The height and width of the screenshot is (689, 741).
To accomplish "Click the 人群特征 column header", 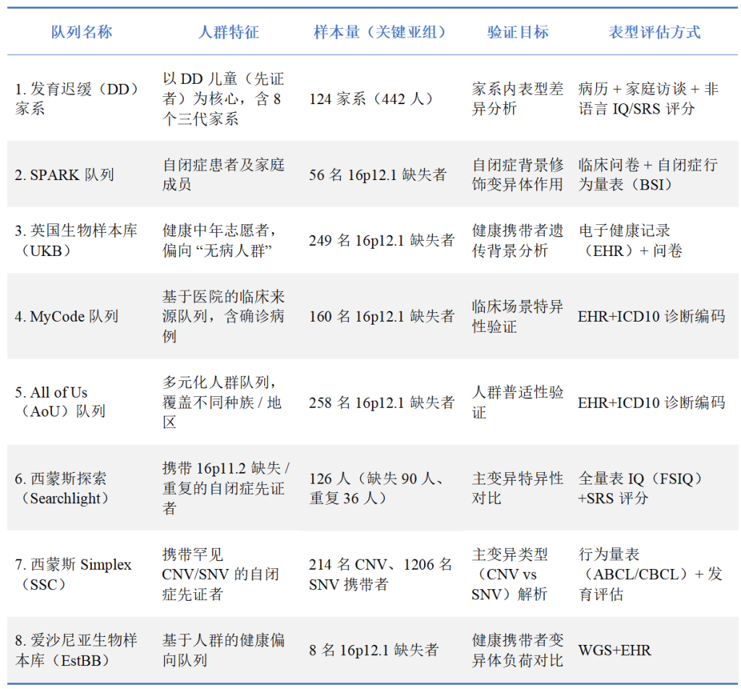I will click(228, 33).
